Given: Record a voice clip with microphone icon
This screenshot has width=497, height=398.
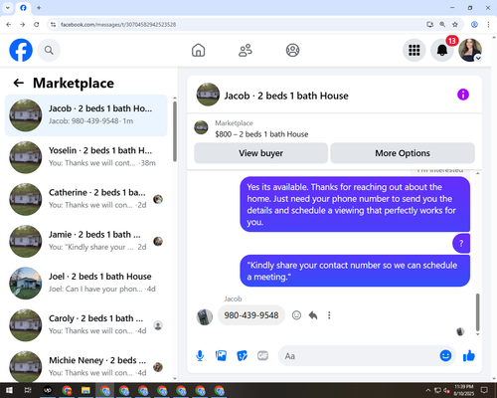Looking at the screenshot, I should [x=200, y=356].
